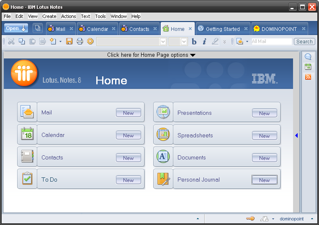Open the File menu
Viewport: 319px width, 225px height.
tap(7, 16)
